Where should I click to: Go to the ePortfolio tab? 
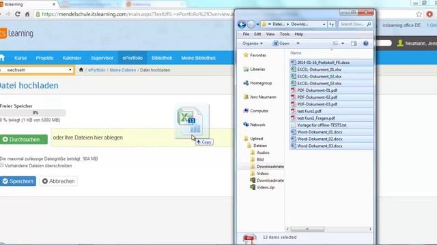point(132,58)
